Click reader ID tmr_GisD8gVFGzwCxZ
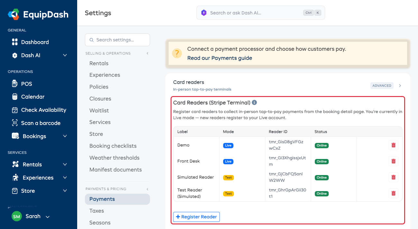 pos(286,145)
